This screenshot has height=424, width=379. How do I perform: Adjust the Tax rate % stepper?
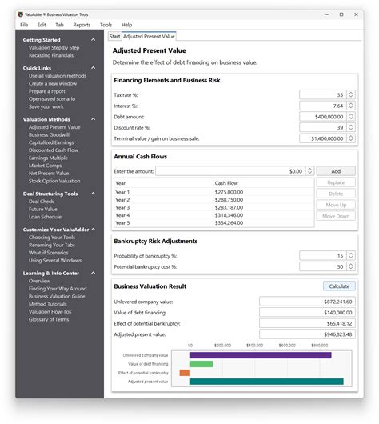pos(351,95)
